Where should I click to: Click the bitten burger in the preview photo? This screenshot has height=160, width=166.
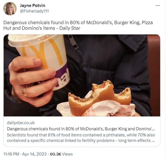[x=99, y=98]
